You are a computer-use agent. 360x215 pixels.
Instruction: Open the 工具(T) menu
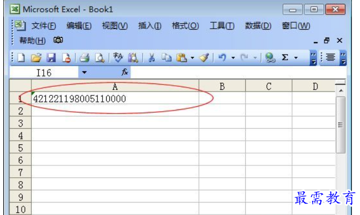[x=222, y=26]
